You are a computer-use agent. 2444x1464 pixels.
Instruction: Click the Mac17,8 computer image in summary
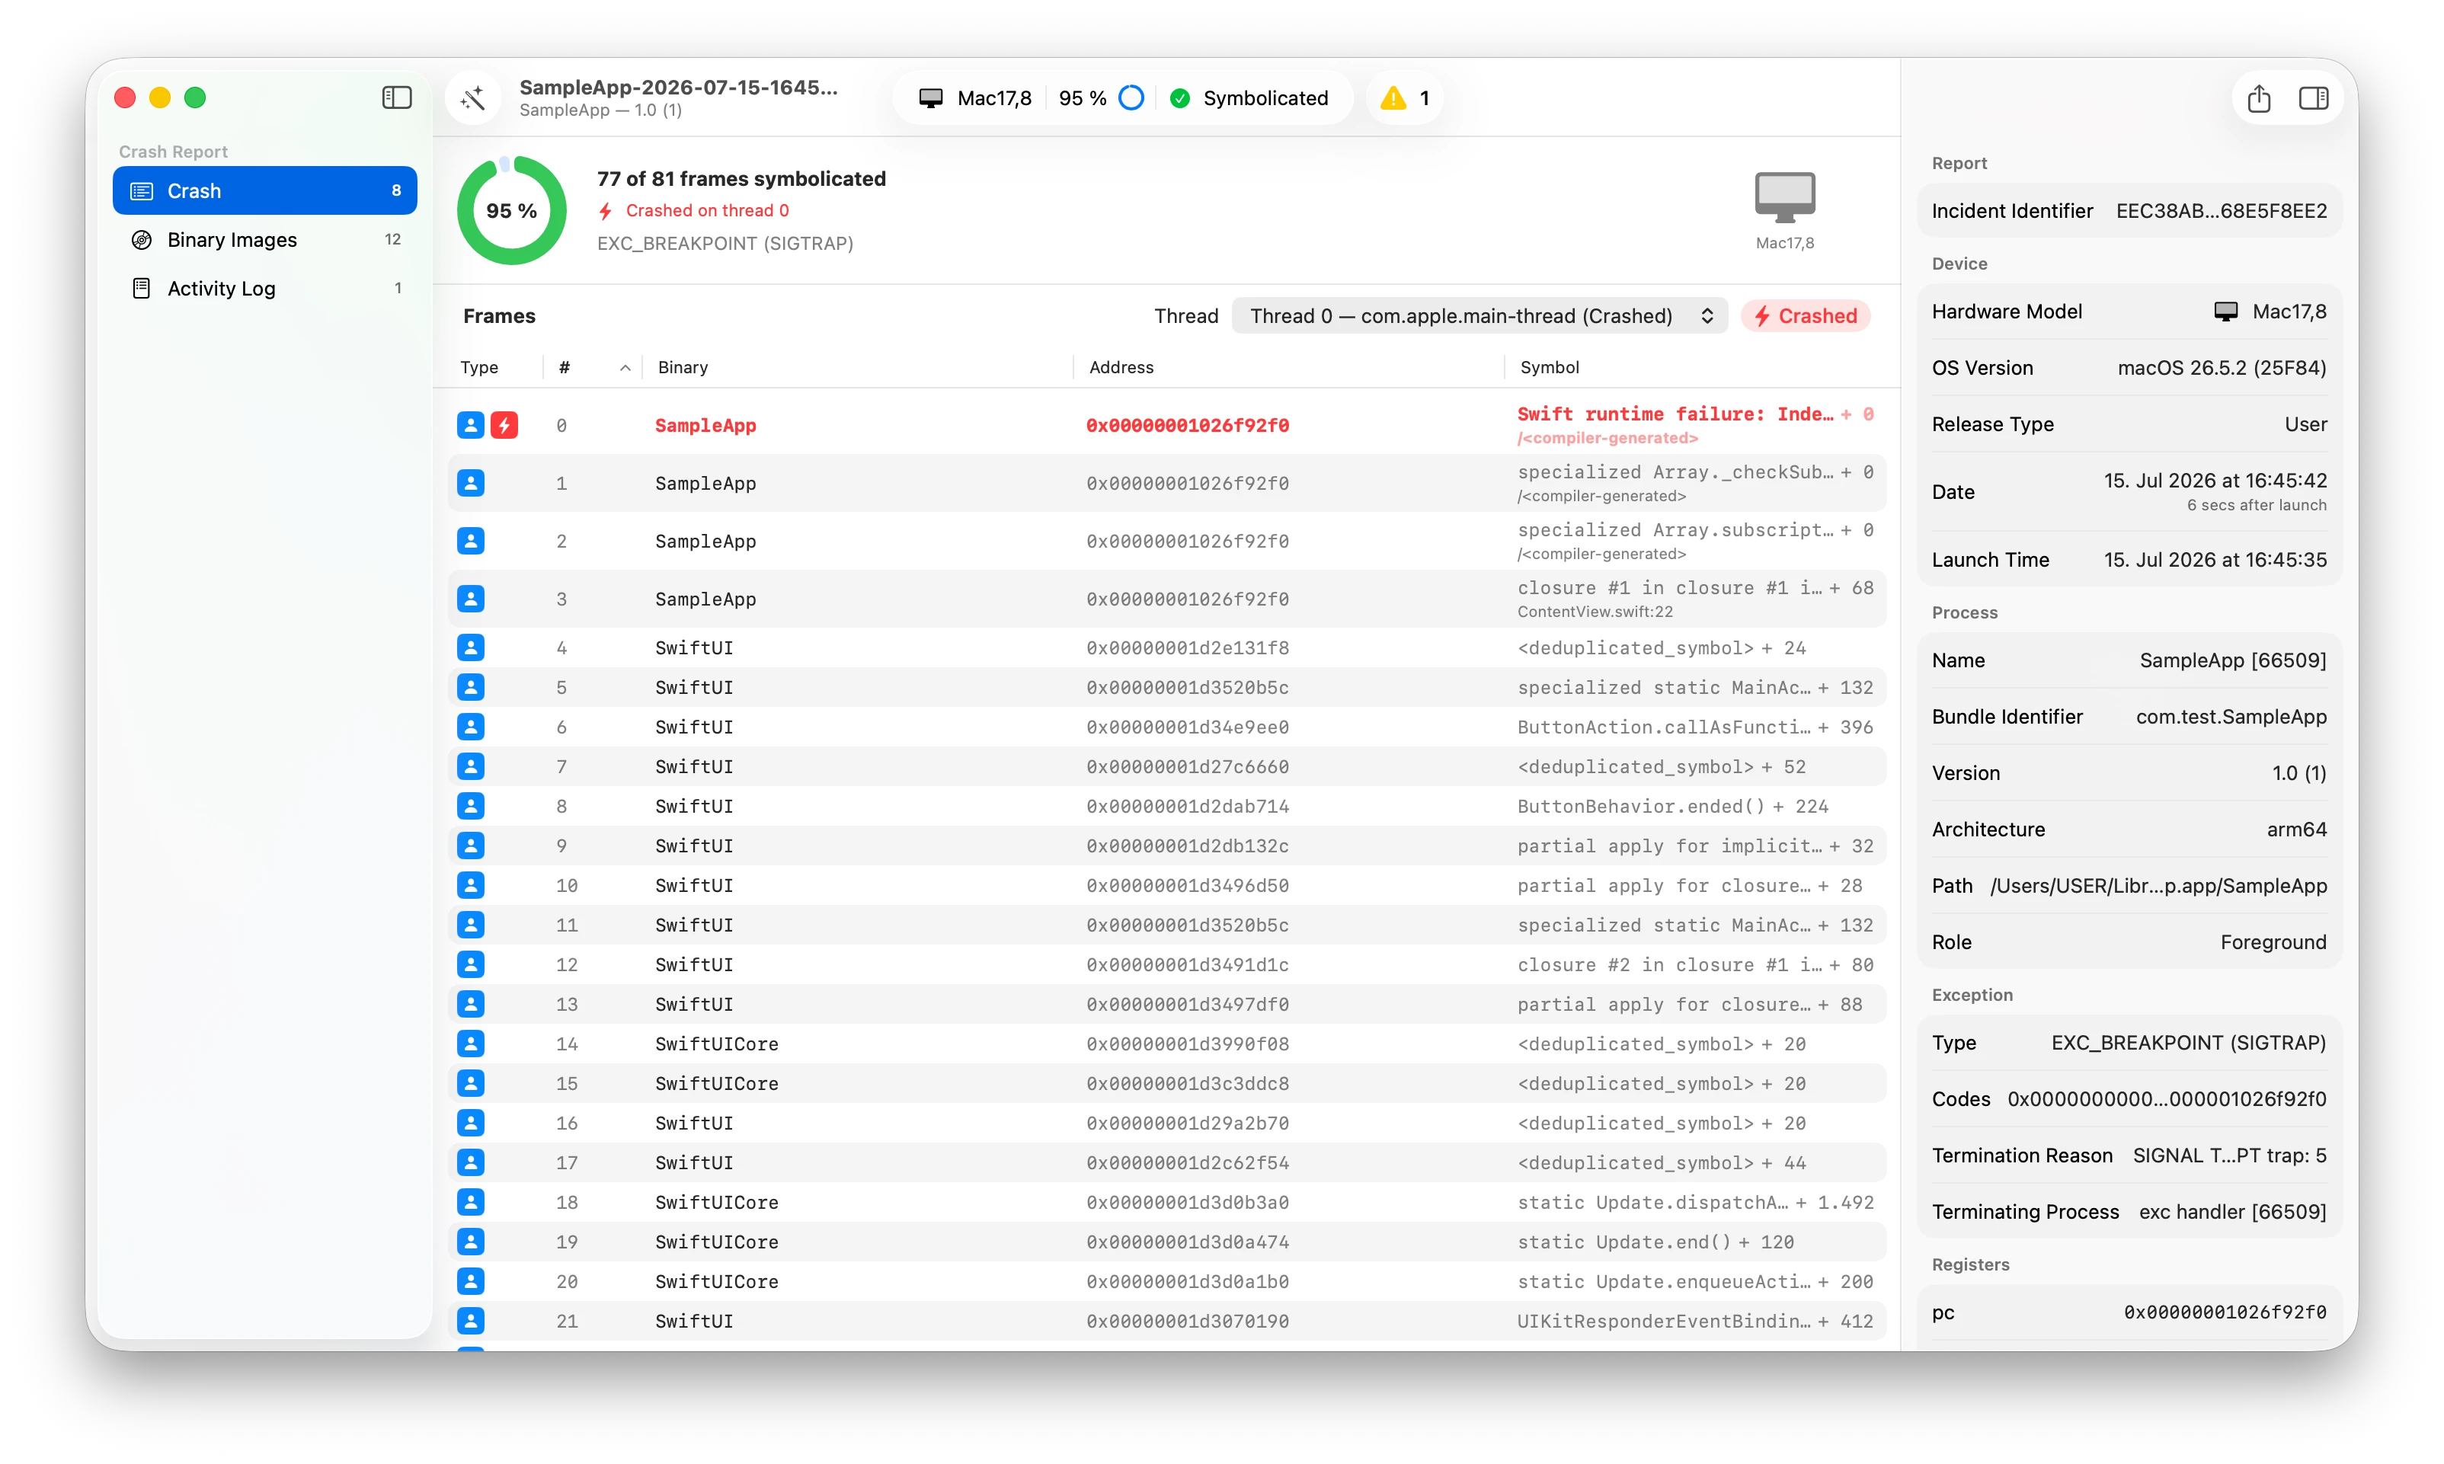pyautogui.click(x=1785, y=197)
